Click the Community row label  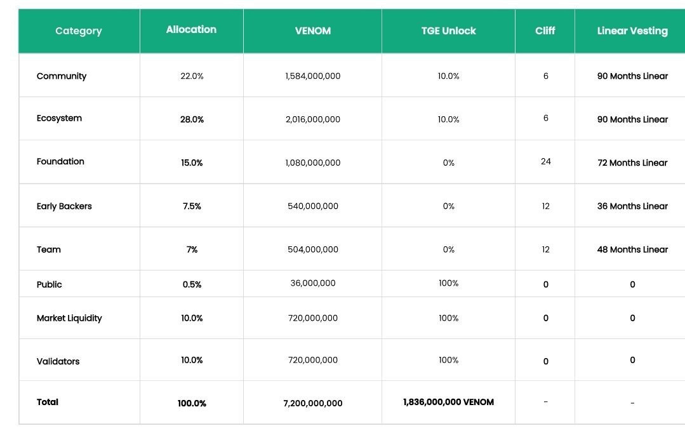point(62,76)
